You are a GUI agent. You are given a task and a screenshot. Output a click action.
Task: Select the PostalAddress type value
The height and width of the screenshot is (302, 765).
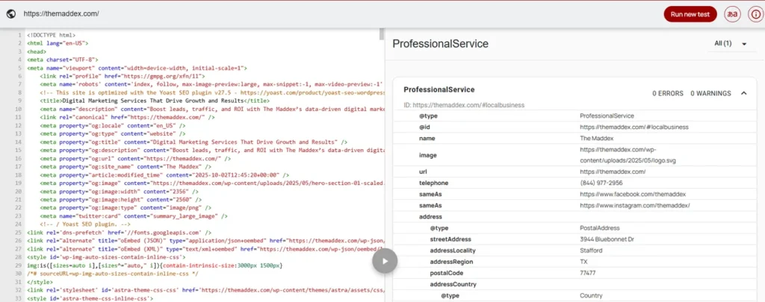click(x=600, y=228)
